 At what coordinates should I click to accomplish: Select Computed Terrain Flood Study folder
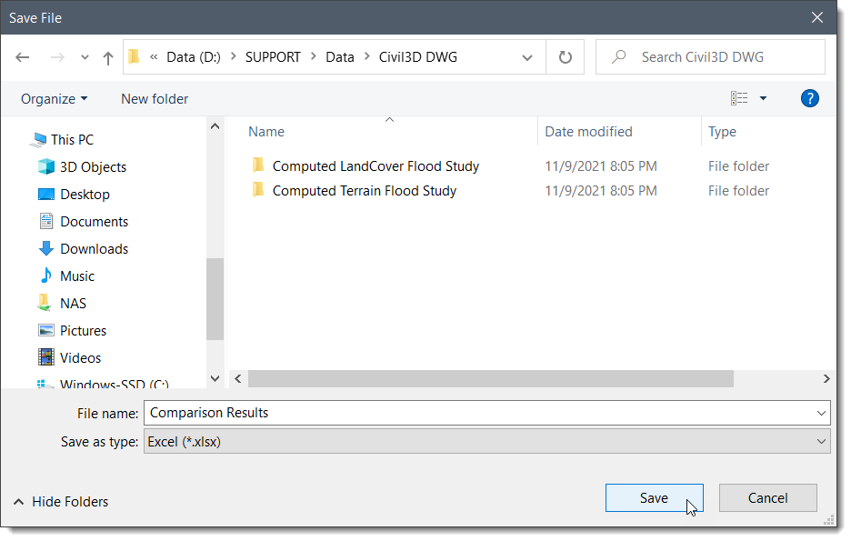365,191
